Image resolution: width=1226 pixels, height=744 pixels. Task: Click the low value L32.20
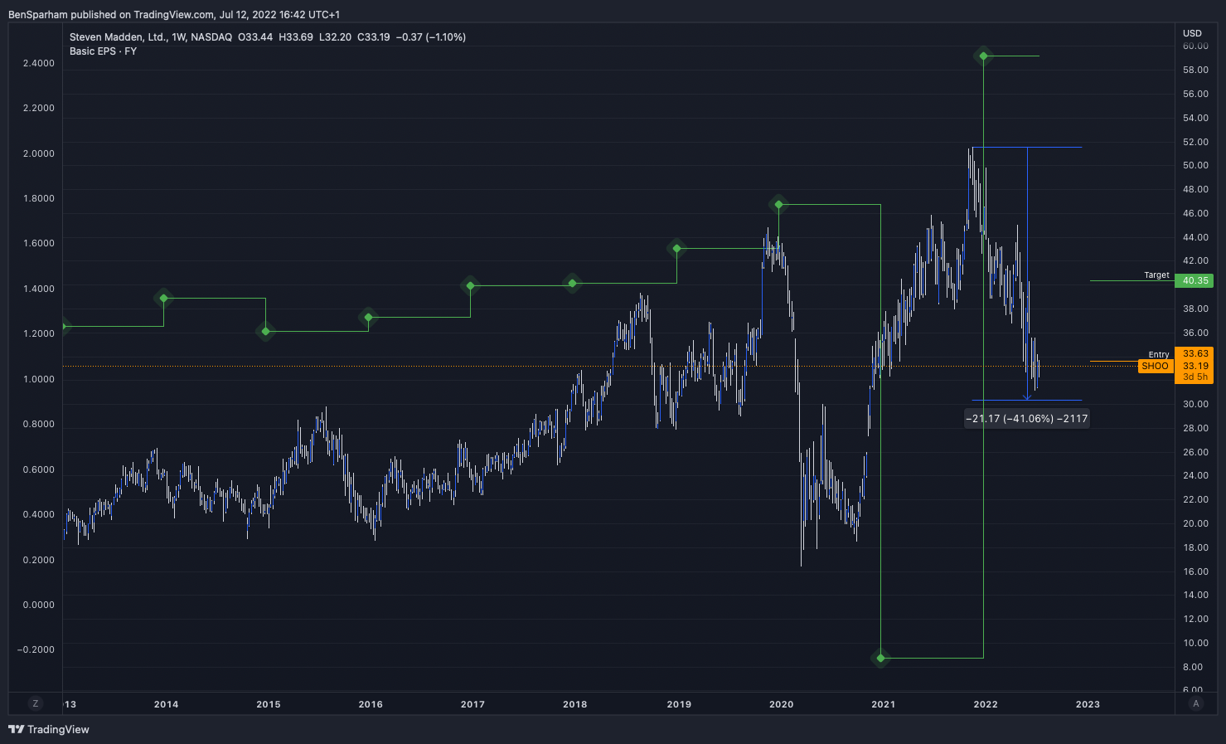point(335,37)
